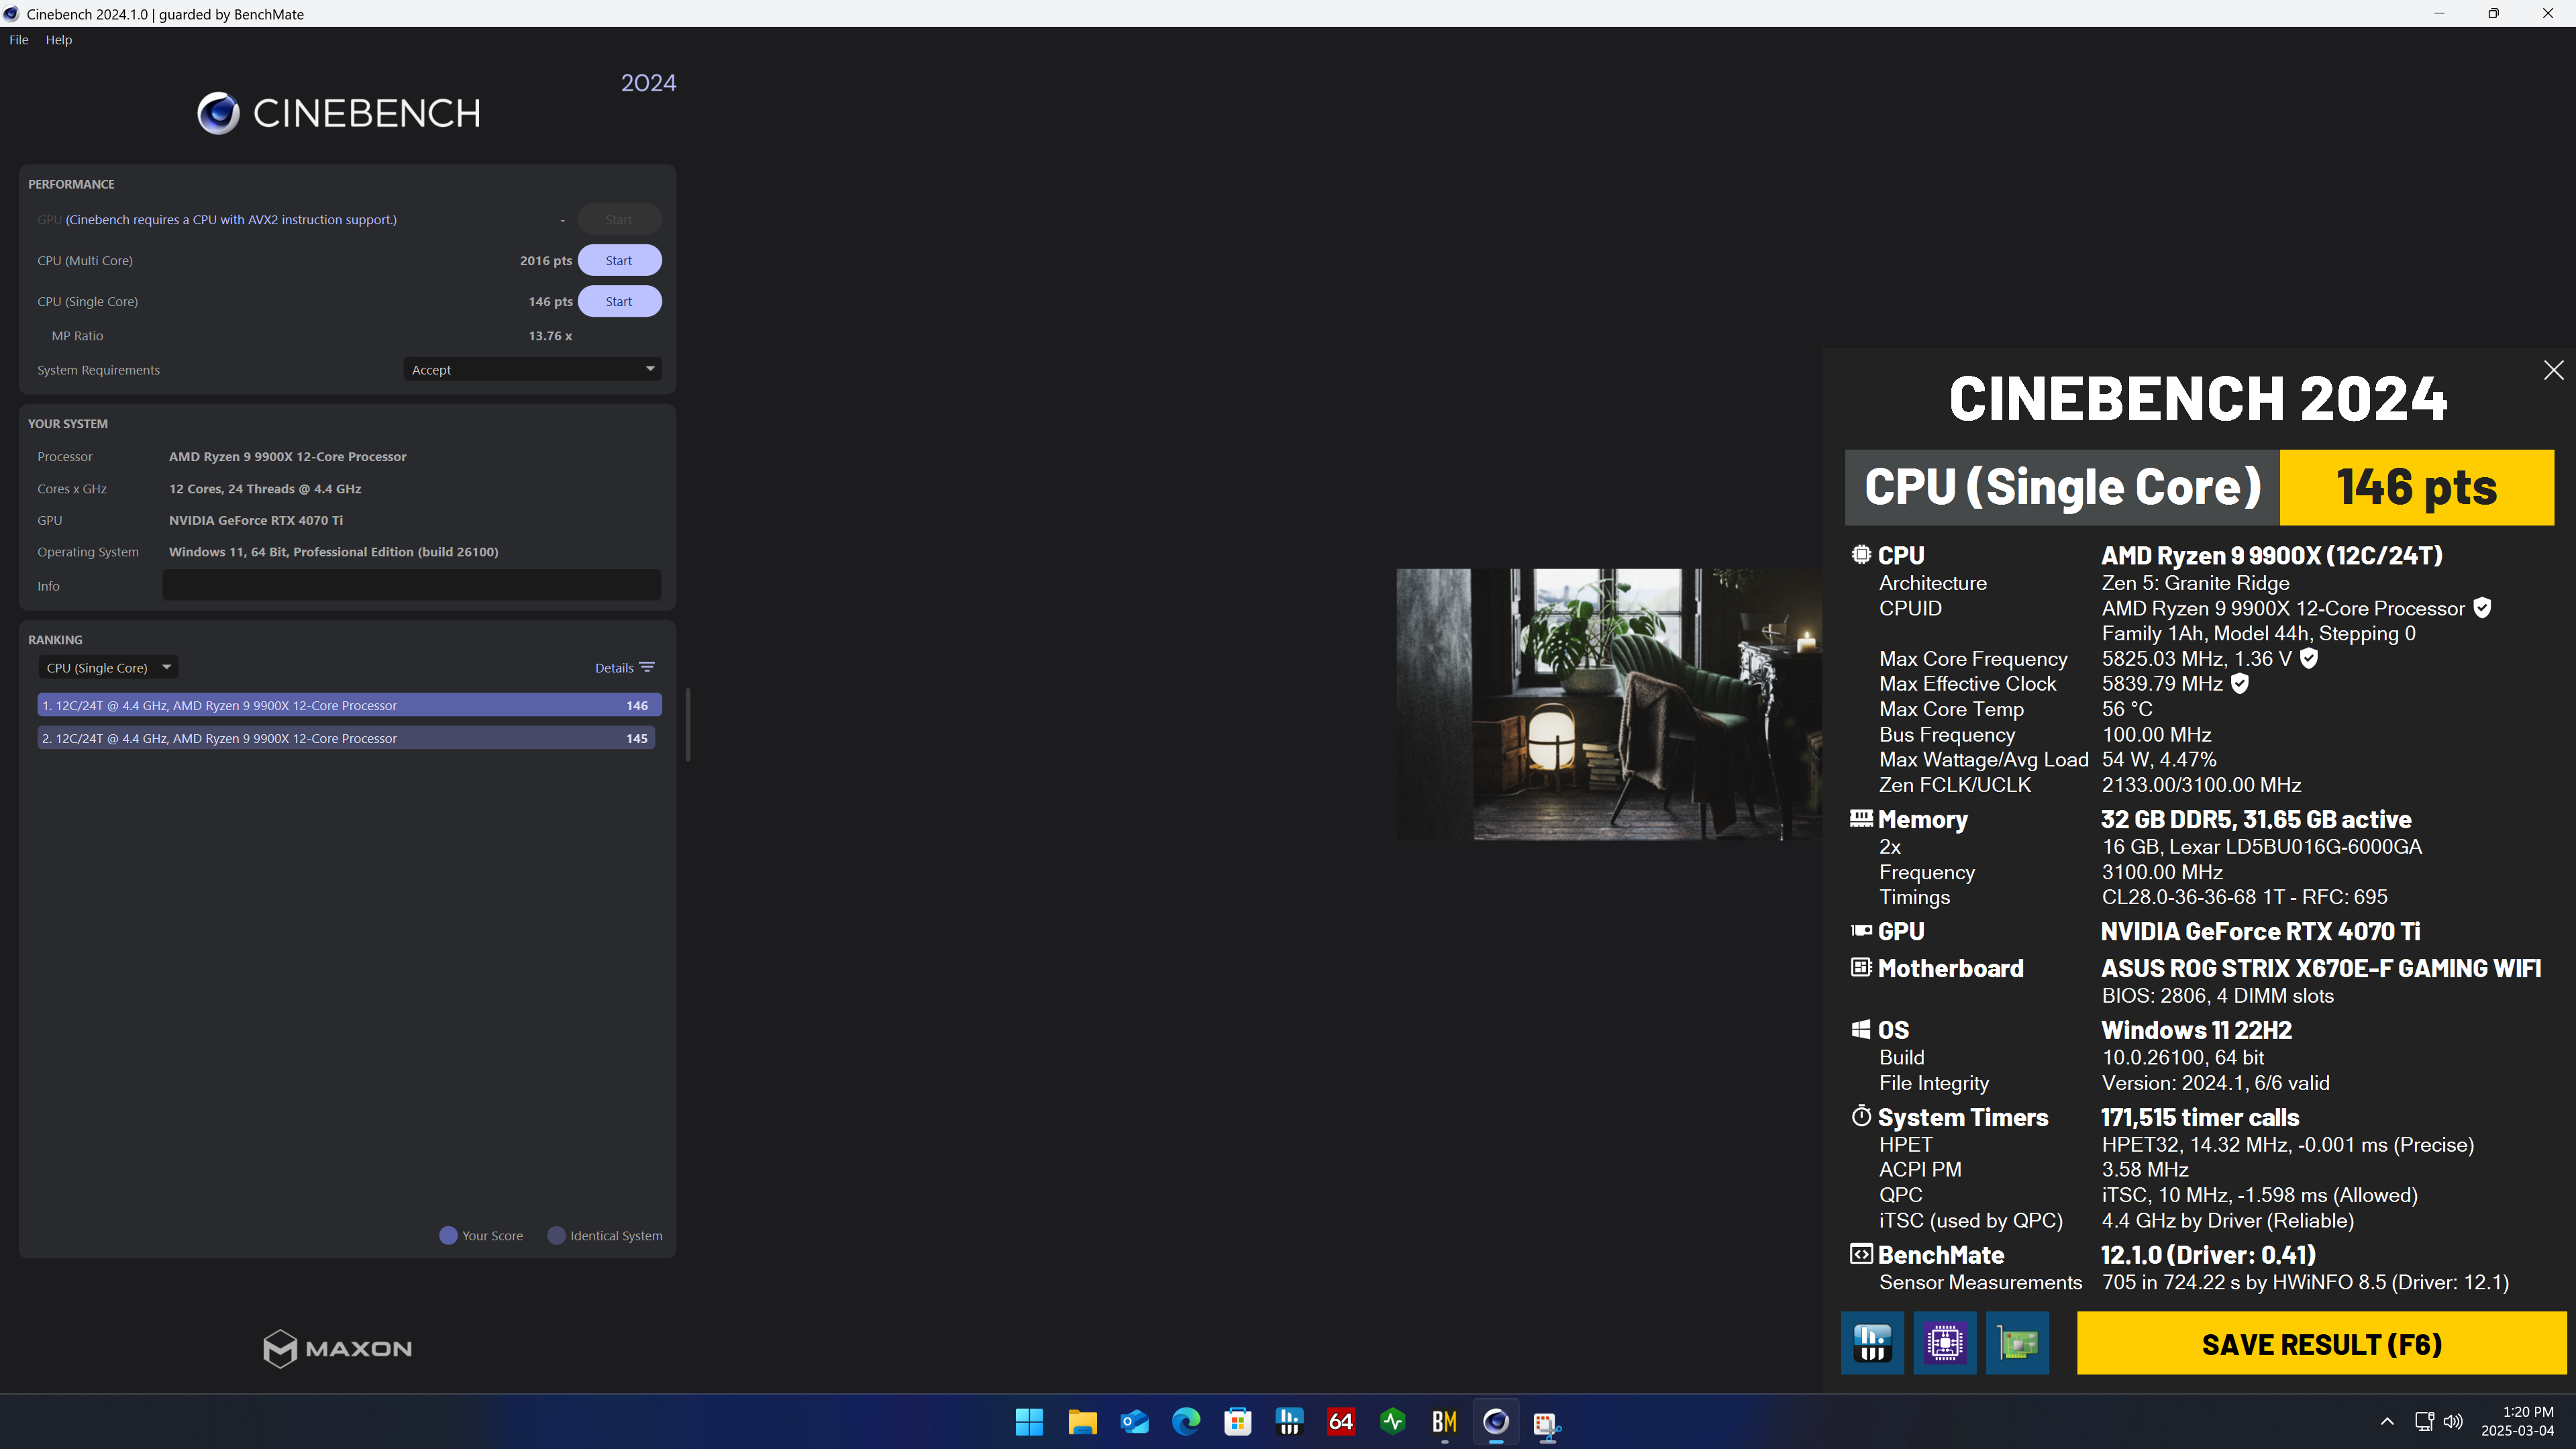Click the AMD Ryzen 9 9900X processor name
Viewport: 2576px width, 1449px height.
288,456
